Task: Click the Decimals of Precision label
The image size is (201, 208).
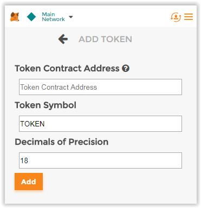Action: (x=62, y=142)
